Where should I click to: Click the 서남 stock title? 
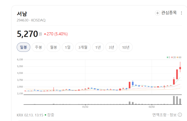point(22,14)
